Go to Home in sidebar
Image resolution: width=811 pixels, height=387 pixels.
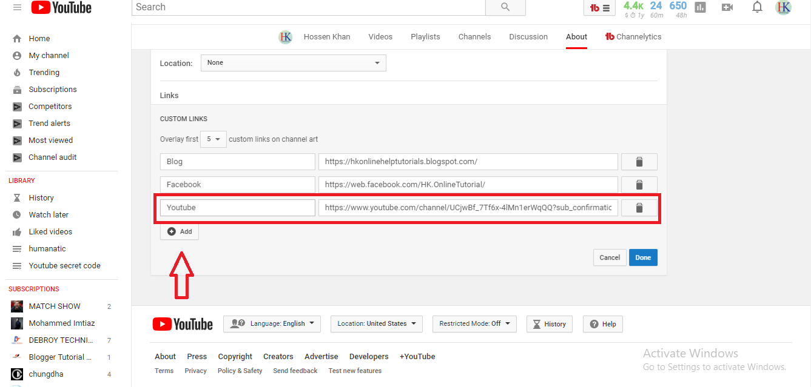pos(39,38)
